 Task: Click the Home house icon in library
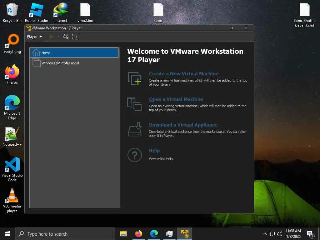click(x=36, y=52)
